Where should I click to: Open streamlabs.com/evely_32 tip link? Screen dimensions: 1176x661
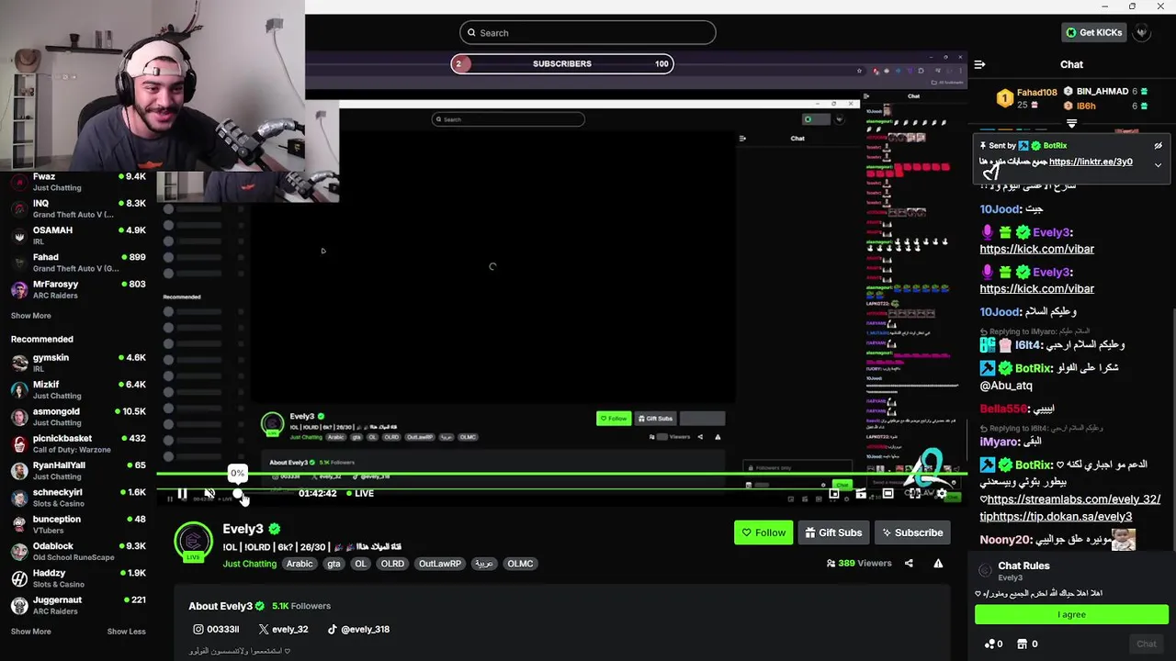[1073, 499]
